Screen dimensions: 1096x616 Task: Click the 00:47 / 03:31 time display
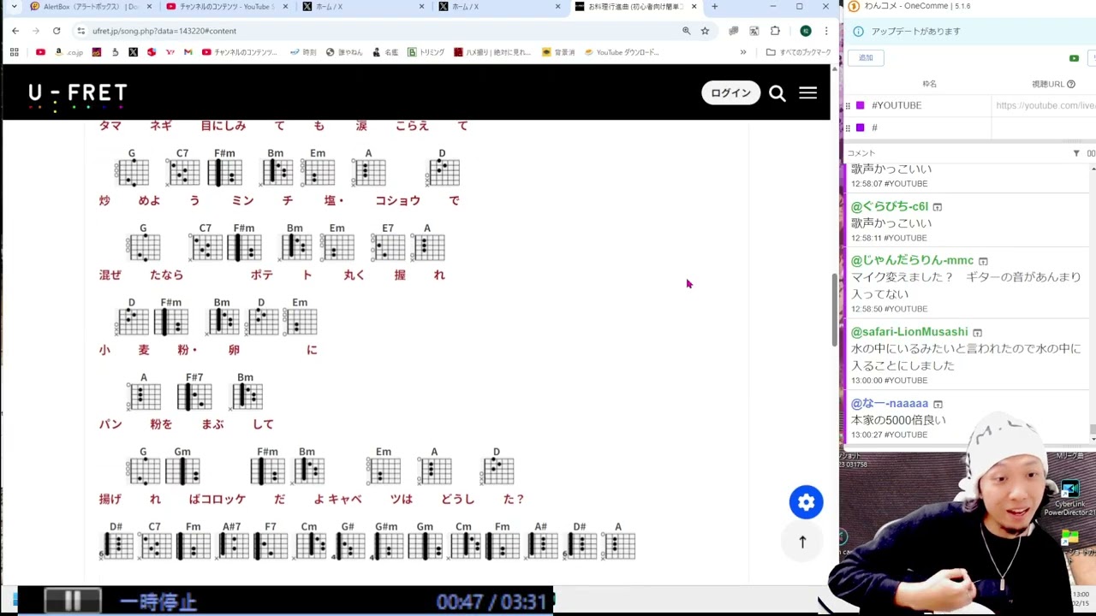pyautogui.click(x=491, y=602)
